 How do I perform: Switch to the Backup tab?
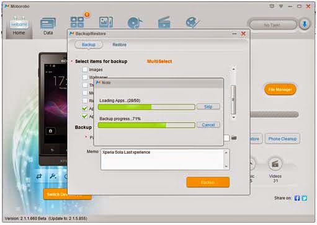(89, 45)
